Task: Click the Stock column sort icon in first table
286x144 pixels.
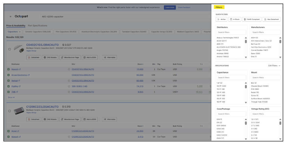Action: click(143, 64)
